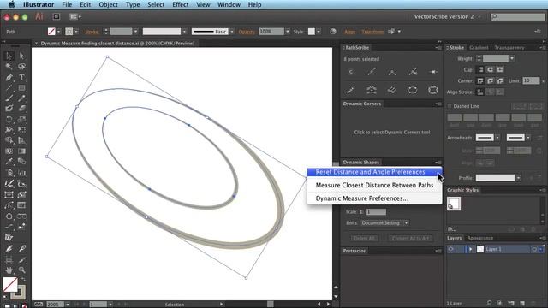This screenshot has height=308, width=548.
Task: Click the Align link in control bar
Action: (x=349, y=32)
